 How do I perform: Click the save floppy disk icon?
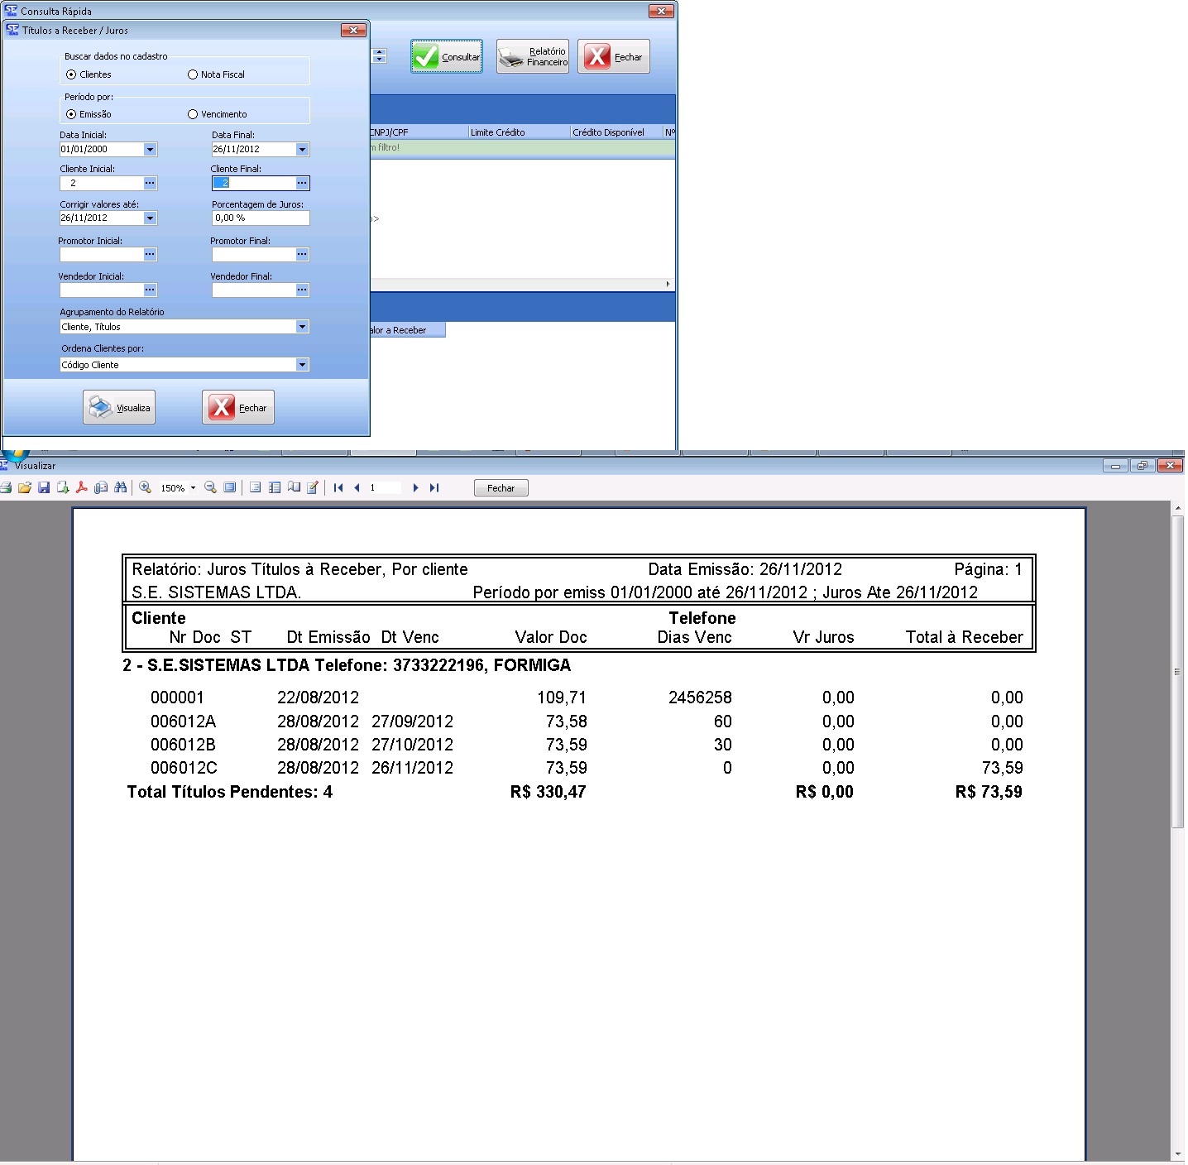point(44,488)
